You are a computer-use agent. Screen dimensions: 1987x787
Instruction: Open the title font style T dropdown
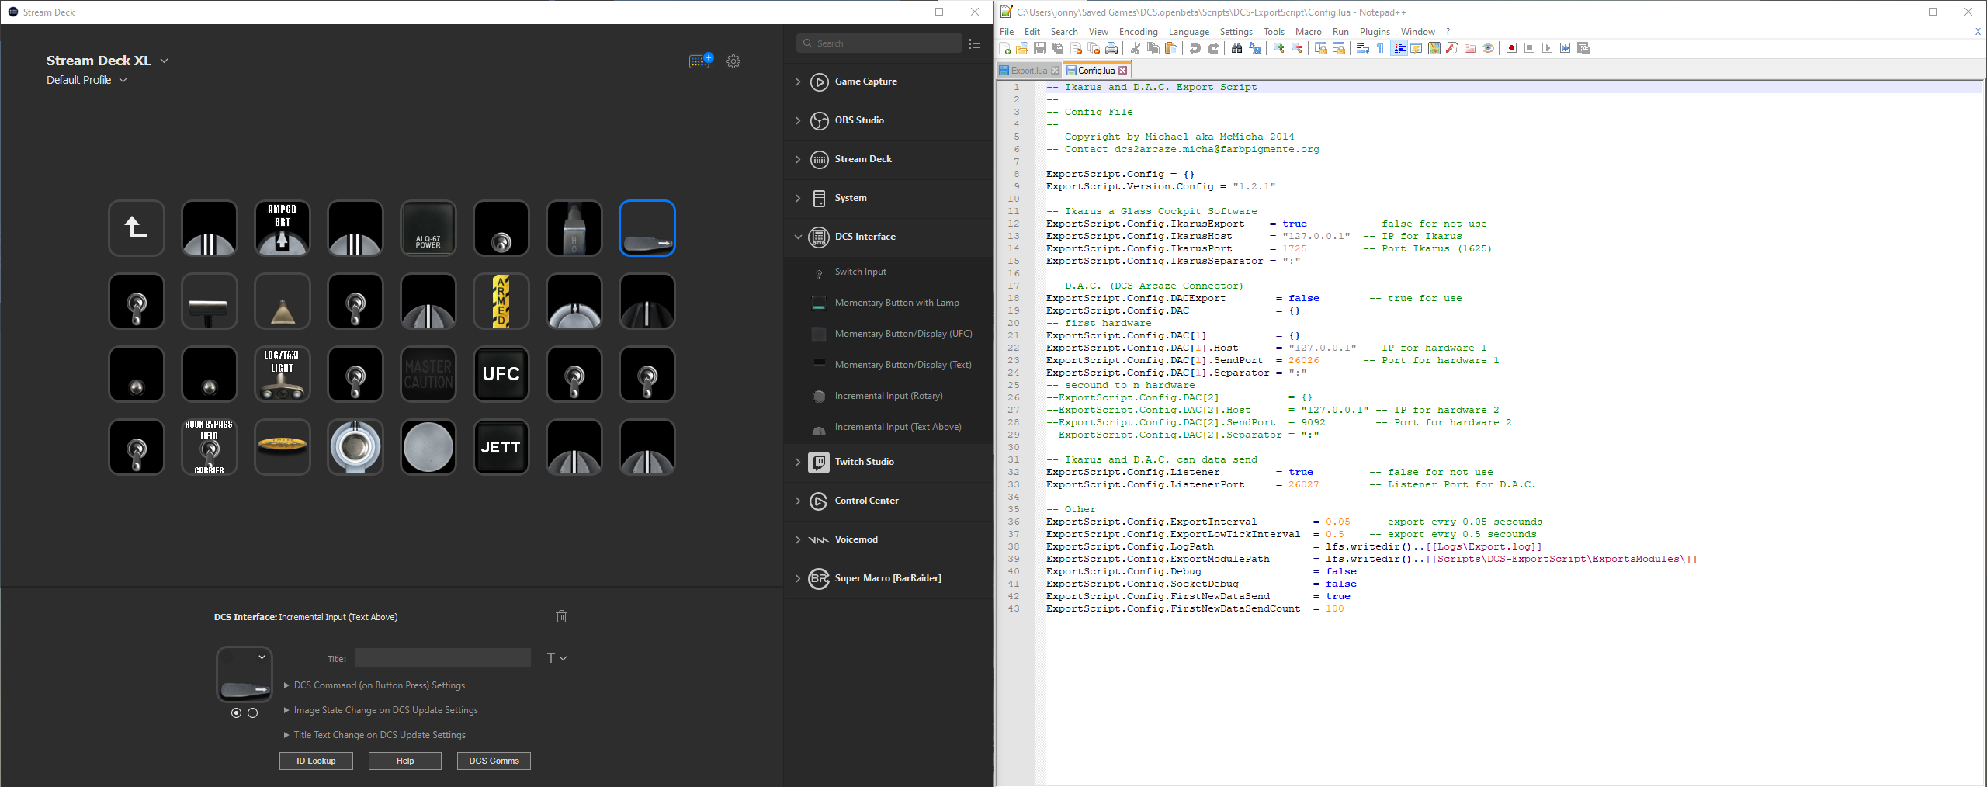pyautogui.click(x=557, y=658)
